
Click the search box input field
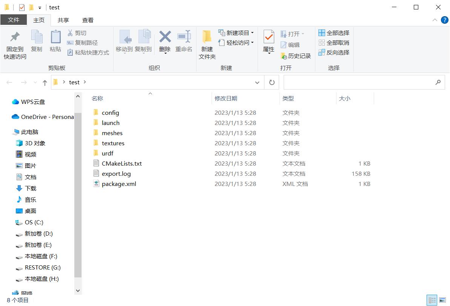tap(358, 82)
